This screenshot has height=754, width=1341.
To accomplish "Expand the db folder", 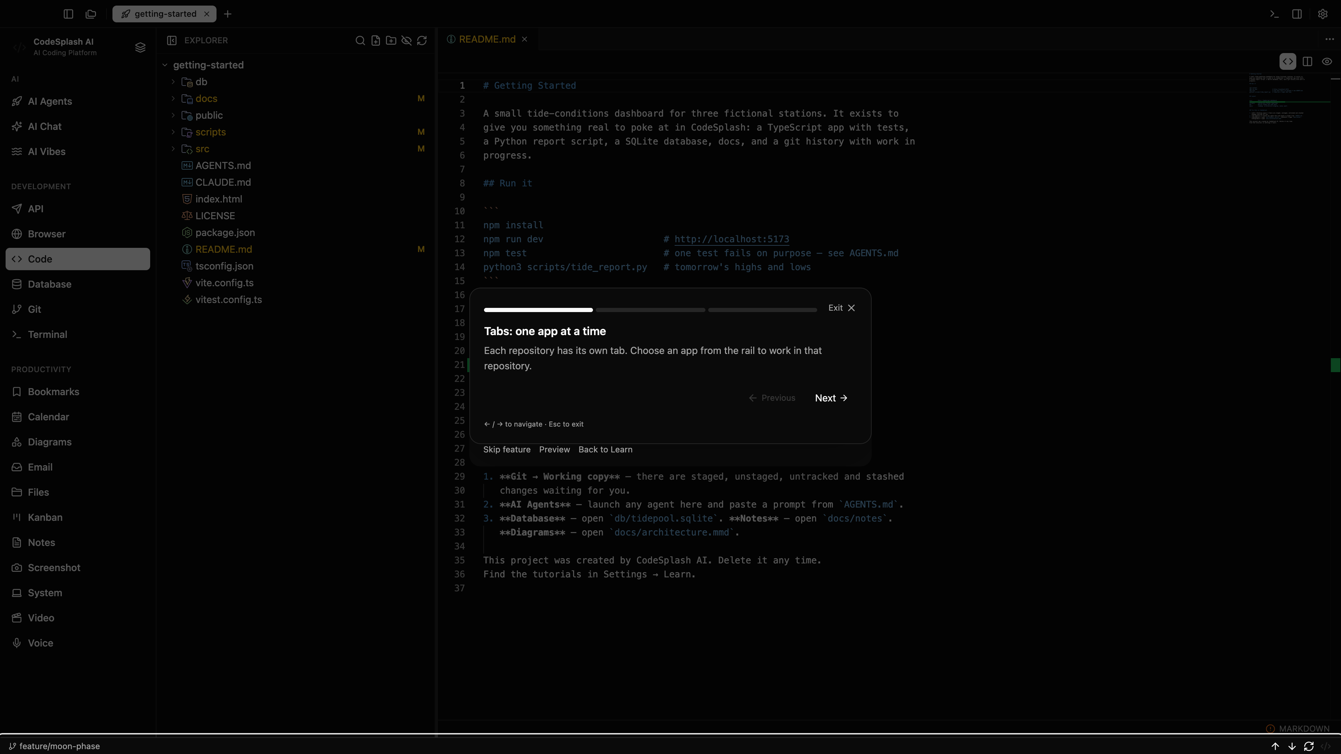I will tap(173, 82).
